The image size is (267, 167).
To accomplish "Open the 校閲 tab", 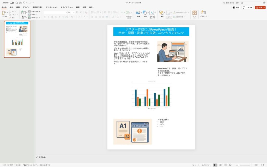I will pos(84,7).
